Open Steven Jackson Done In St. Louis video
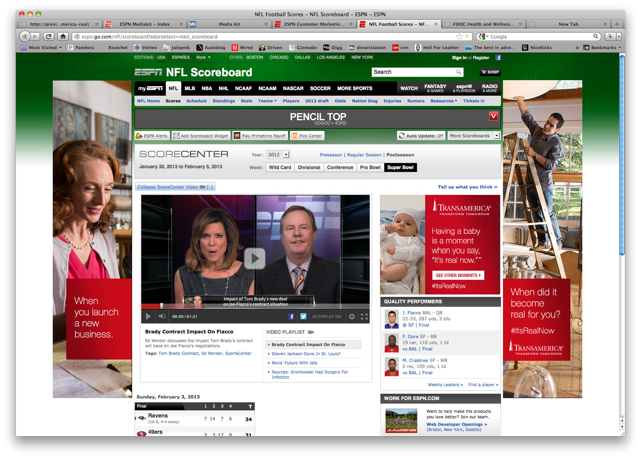The width and height of the screenshot is (641, 458). click(306, 354)
